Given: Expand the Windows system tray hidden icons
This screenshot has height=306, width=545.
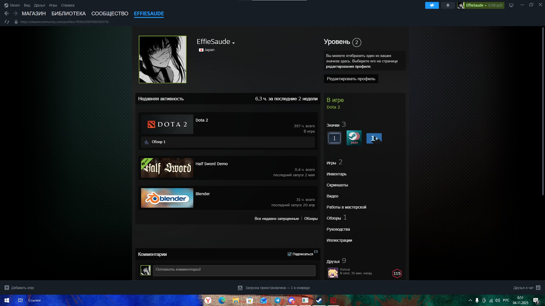Looking at the screenshot, I should click(470, 300).
